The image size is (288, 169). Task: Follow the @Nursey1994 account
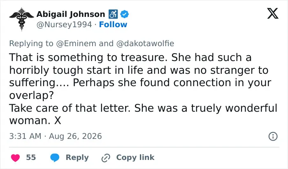tap(113, 24)
